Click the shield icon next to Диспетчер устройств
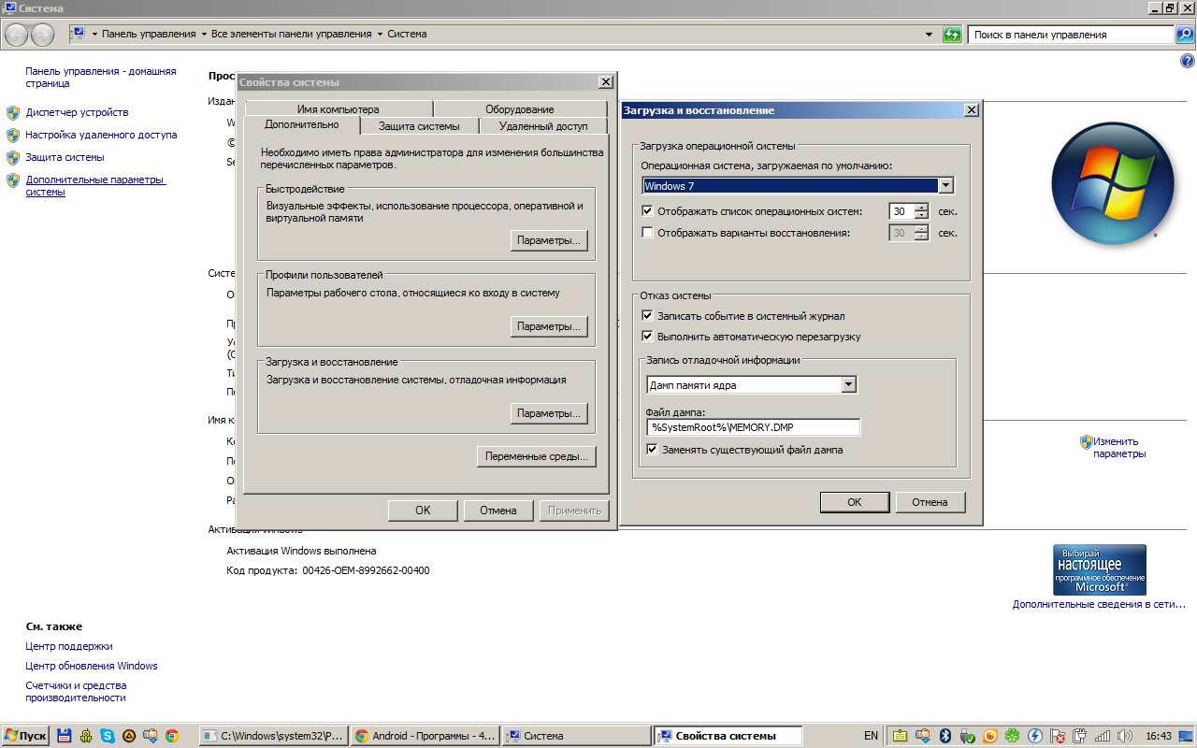 click(x=13, y=112)
